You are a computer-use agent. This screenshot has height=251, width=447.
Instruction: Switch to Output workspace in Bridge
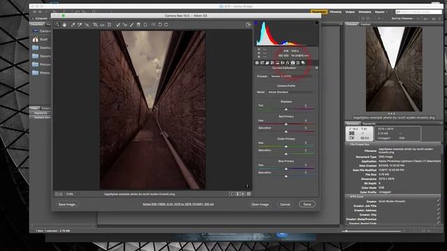350,12
